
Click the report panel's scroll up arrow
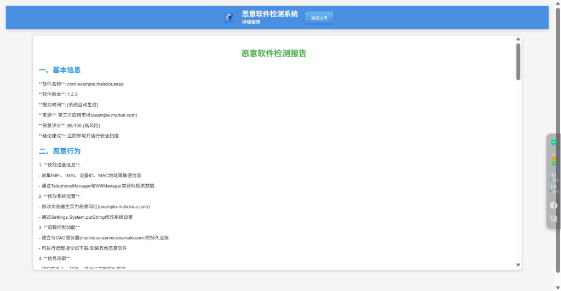[x=518, y=39]
